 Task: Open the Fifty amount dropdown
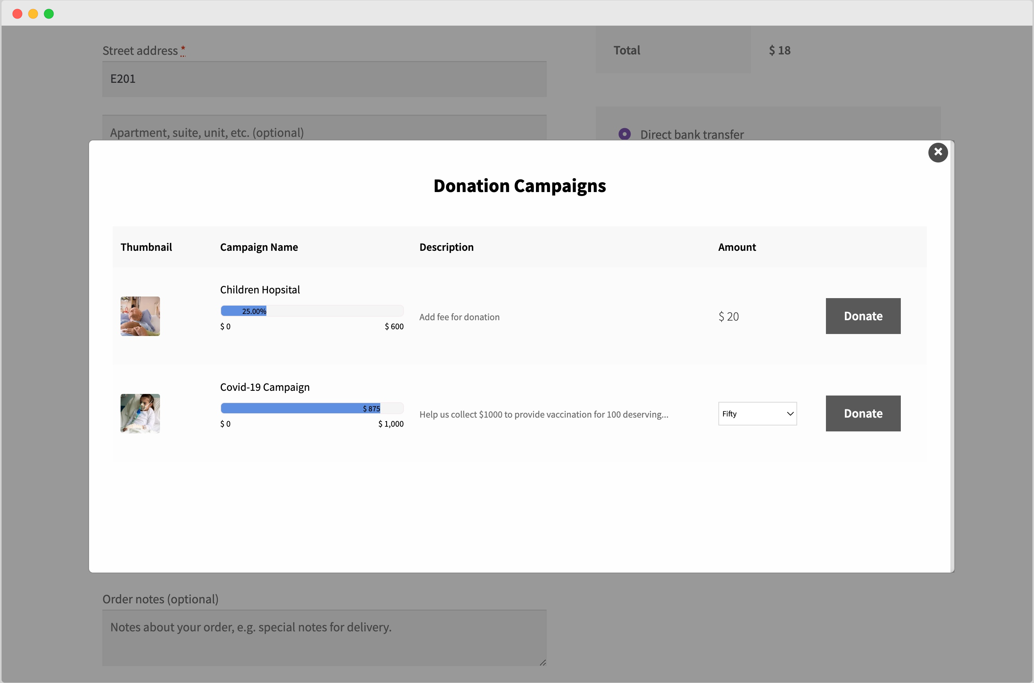tap(757, 413)
